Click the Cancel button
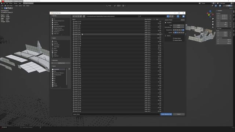The height and width of the screenshot is (132, 235). [179, 114]
